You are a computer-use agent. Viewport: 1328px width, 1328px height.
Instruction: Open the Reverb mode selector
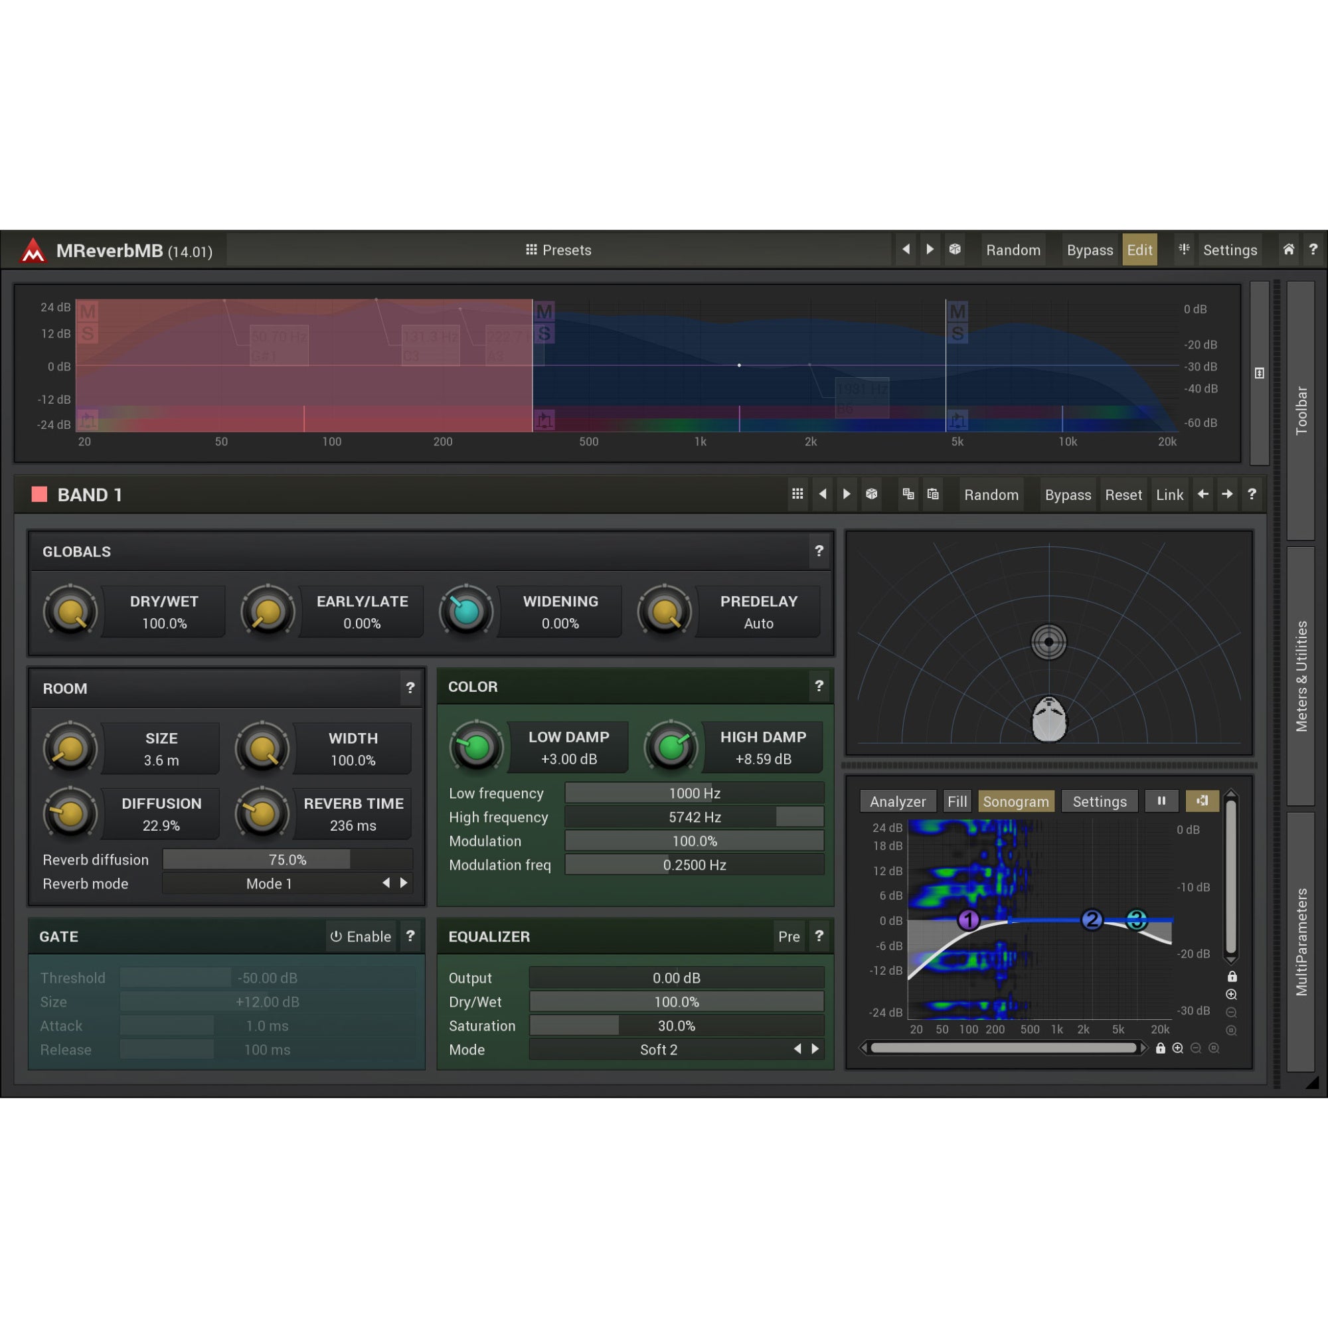coord(270,884)
